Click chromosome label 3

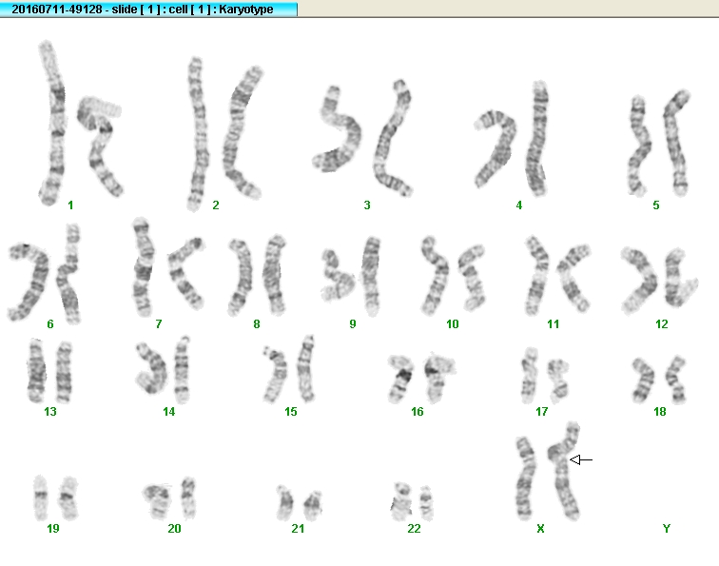pyautogui.click(x=367, y=205)
